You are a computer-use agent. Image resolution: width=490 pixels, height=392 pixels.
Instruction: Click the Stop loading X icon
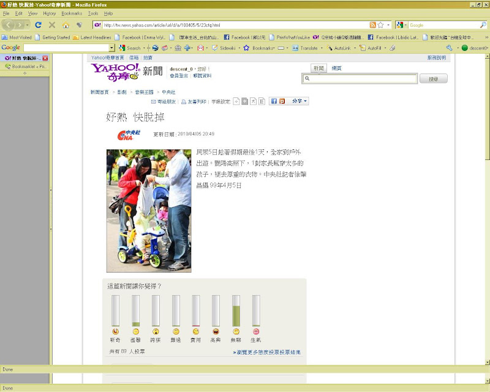point(52,25)
